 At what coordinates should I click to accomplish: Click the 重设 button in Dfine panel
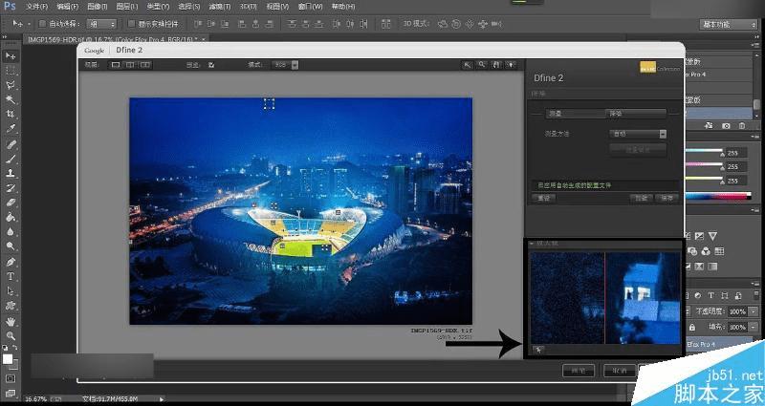(542, 198)
